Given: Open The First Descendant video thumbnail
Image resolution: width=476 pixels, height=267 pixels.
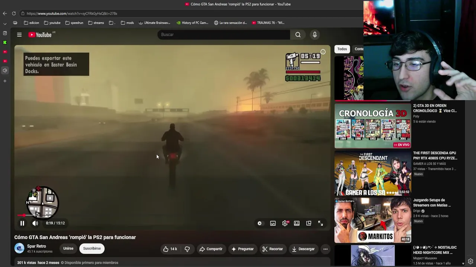Looking at the screenshot, I should (x=373, y=173).
